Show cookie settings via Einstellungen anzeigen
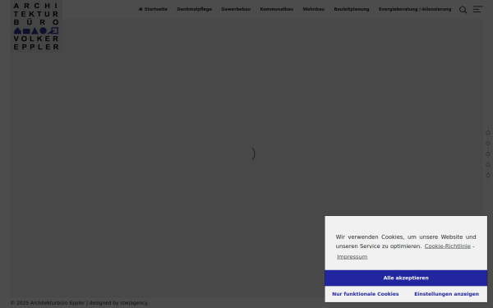 pyautogui.click(x=446, y=294)
